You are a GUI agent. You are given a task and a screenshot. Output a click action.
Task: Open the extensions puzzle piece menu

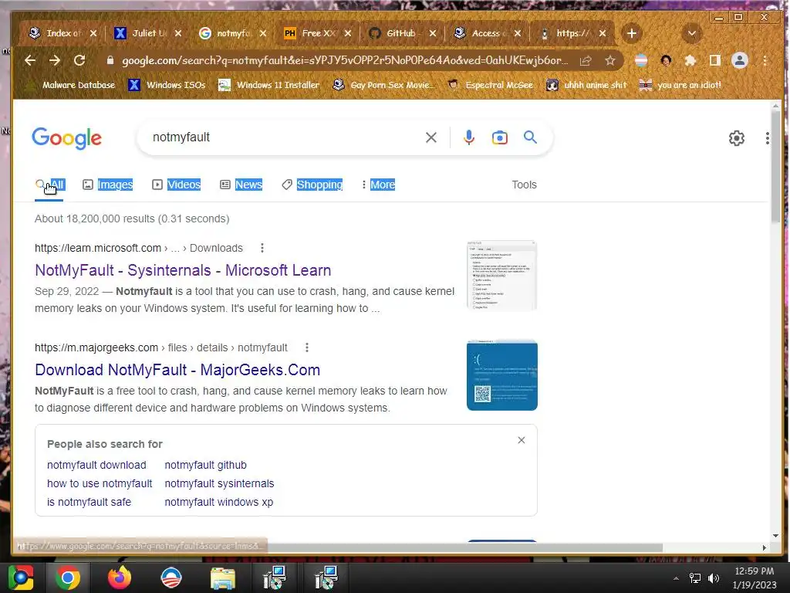point(690,60)
